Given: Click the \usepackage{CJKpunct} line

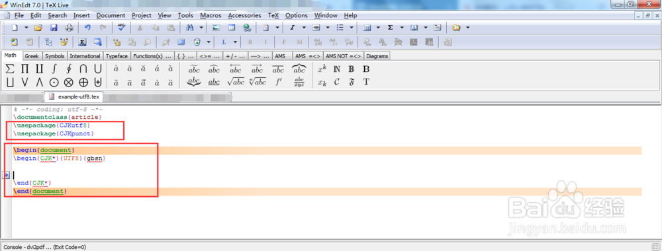Looking at the screenshot, I should [x=54, y=133].
